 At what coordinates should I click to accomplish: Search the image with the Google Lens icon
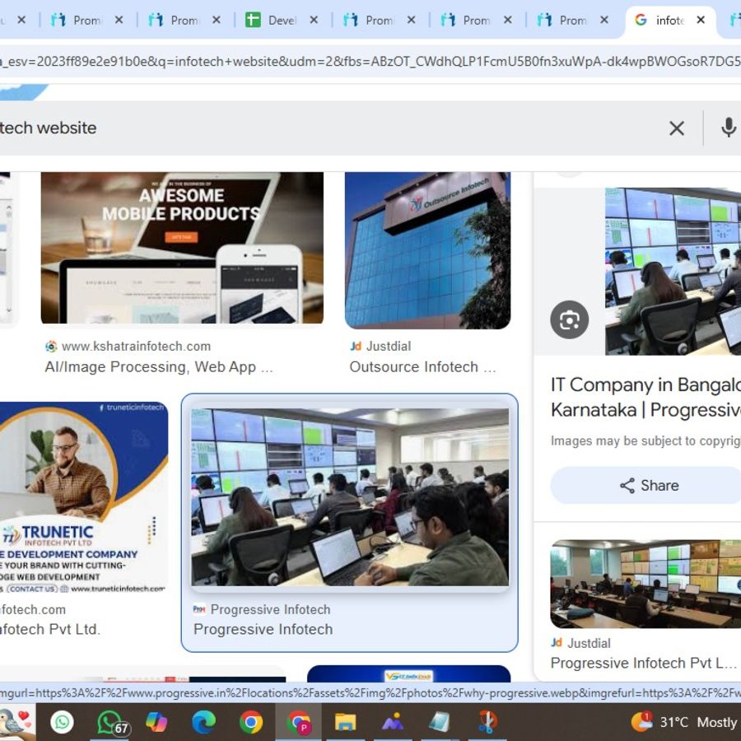click(x=570, y=320)
